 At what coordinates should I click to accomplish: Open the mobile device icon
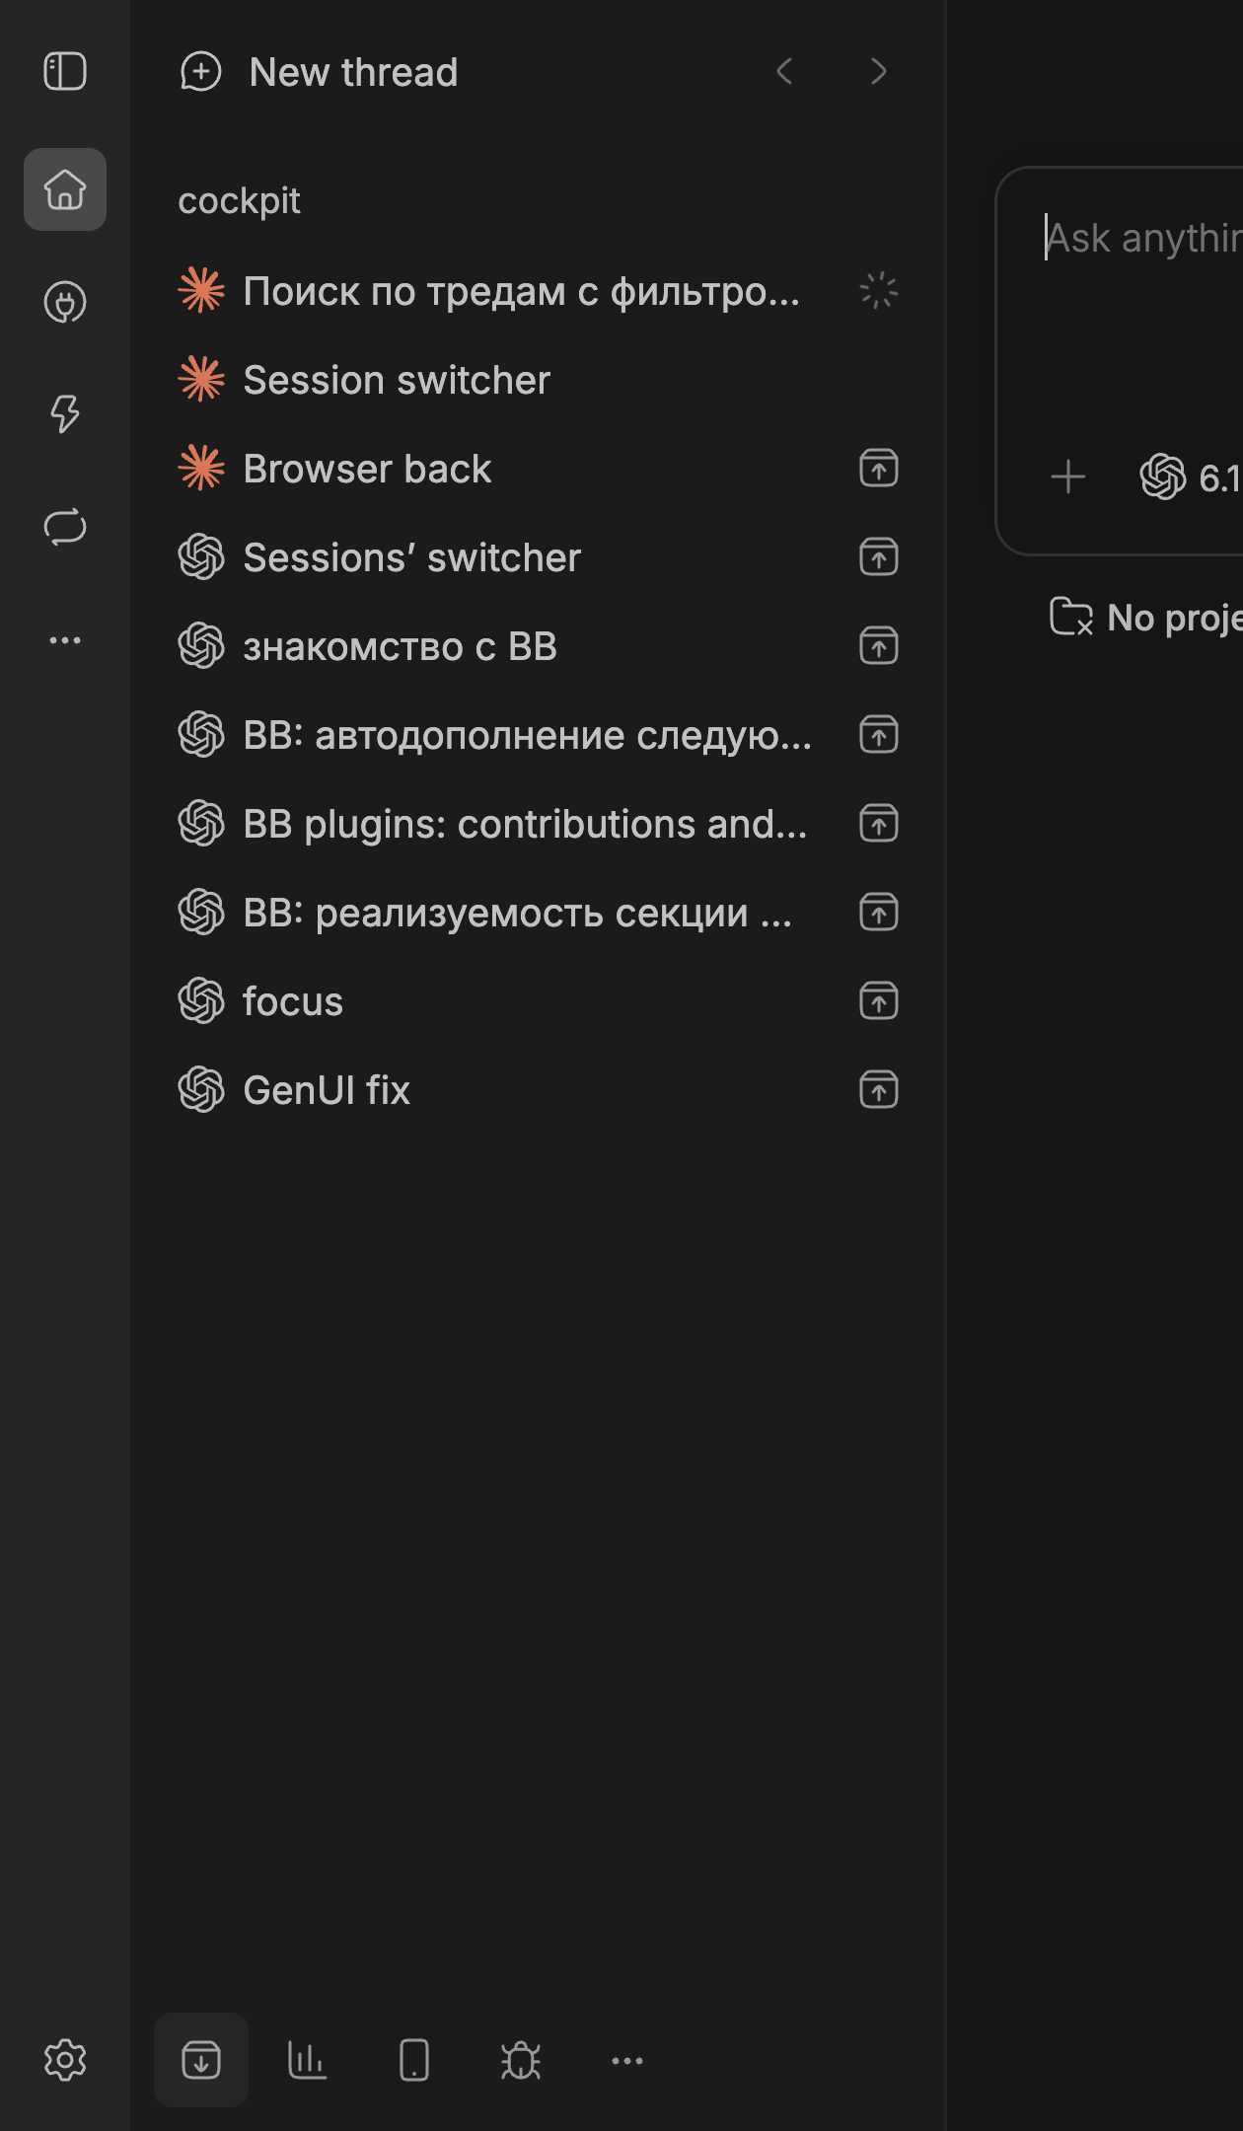coord(414,2060)
